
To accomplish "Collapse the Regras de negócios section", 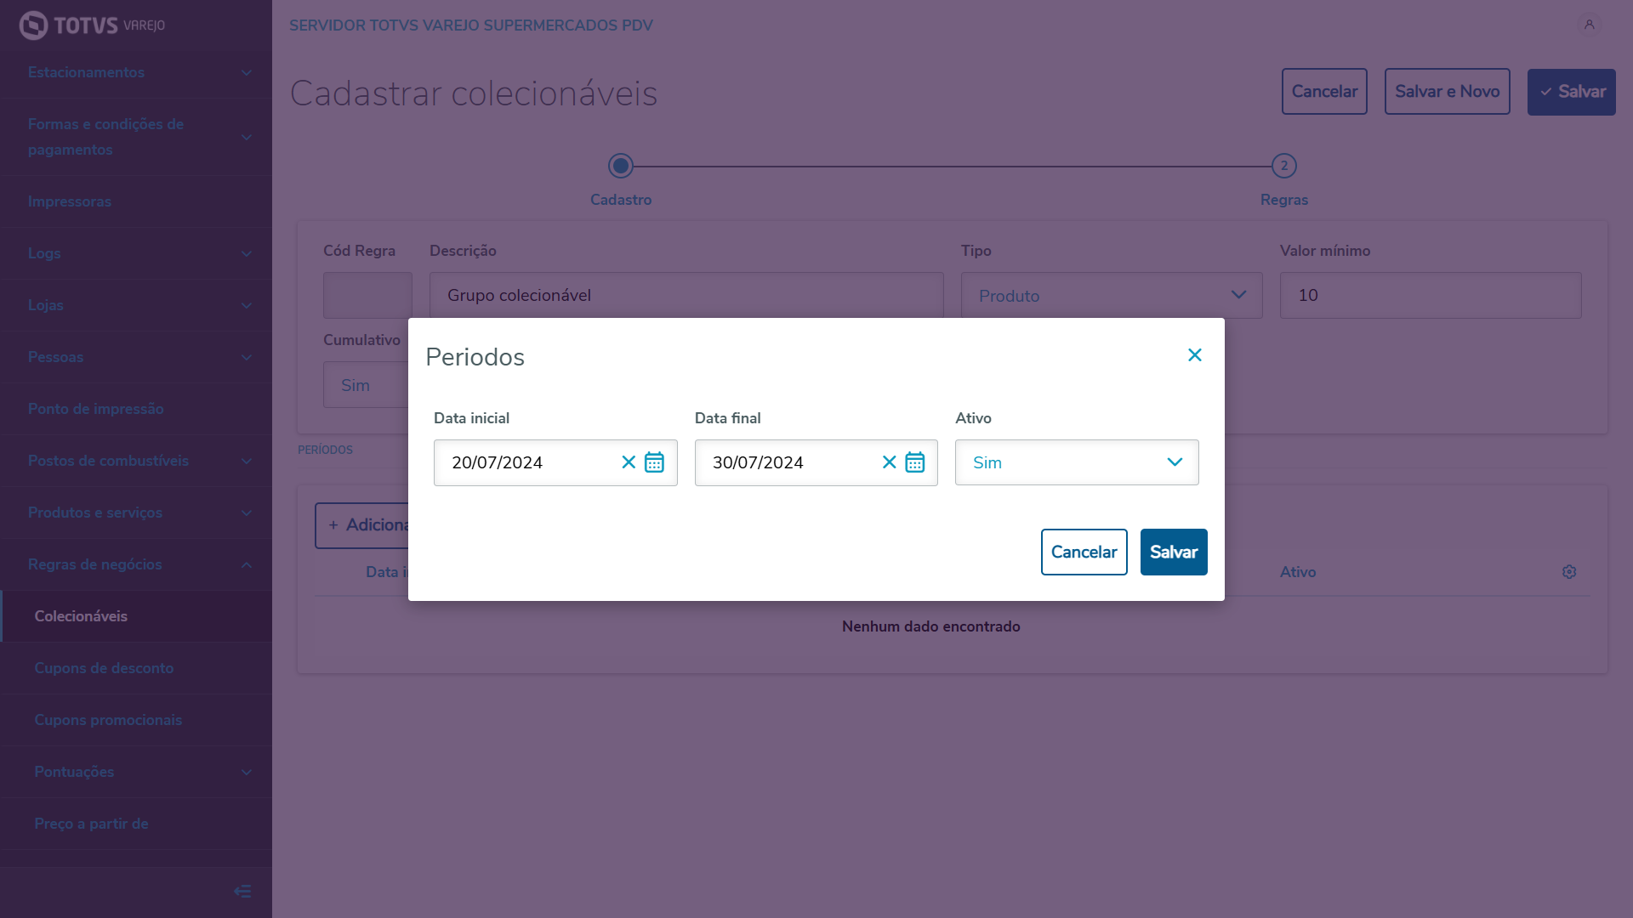I will click(x=136, y=564).
